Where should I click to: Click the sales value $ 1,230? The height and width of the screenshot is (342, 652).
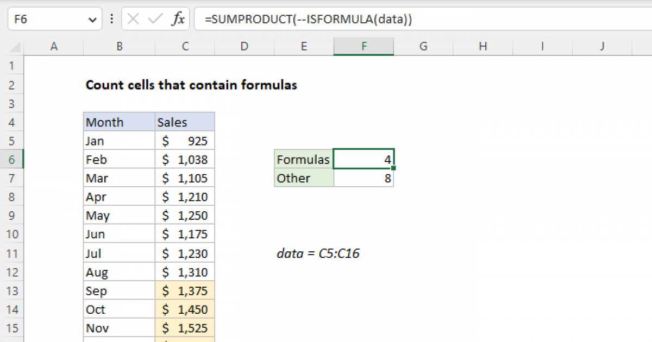pos(185,254)
